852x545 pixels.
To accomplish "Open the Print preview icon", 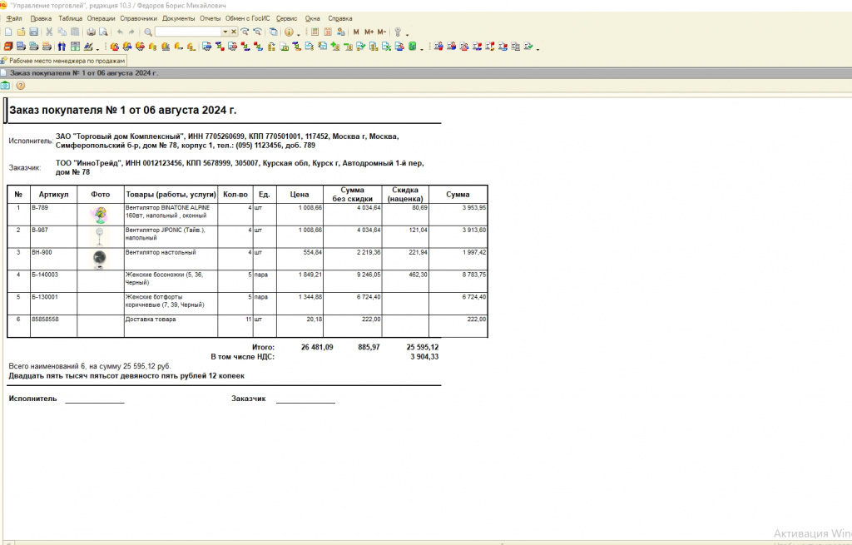I will 102,32.
